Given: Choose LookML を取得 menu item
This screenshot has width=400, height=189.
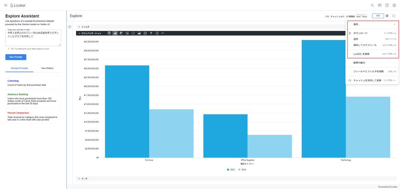Looking at the screenshot, I should click(372, 54).
